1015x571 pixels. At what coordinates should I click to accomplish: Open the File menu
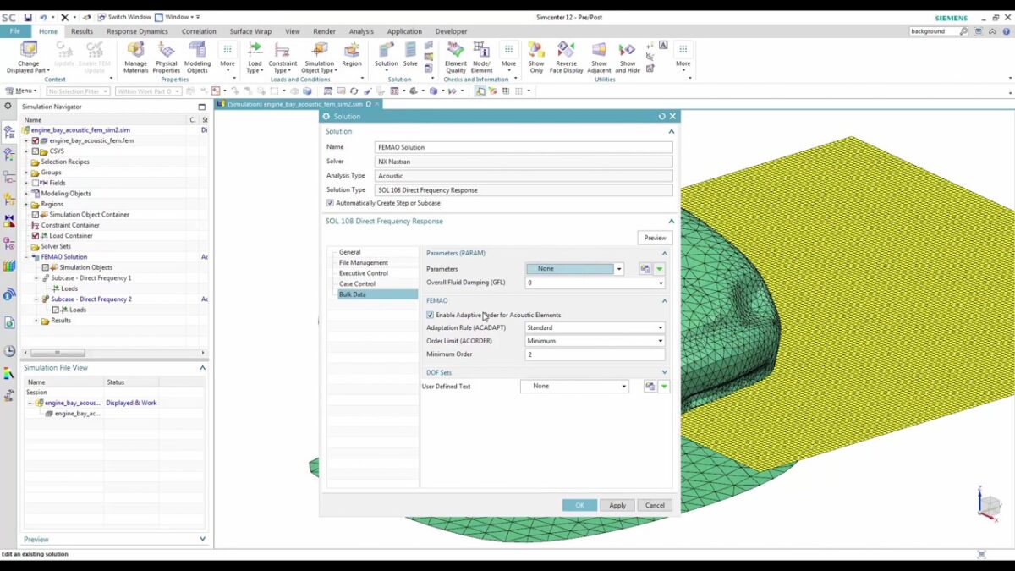15,31
